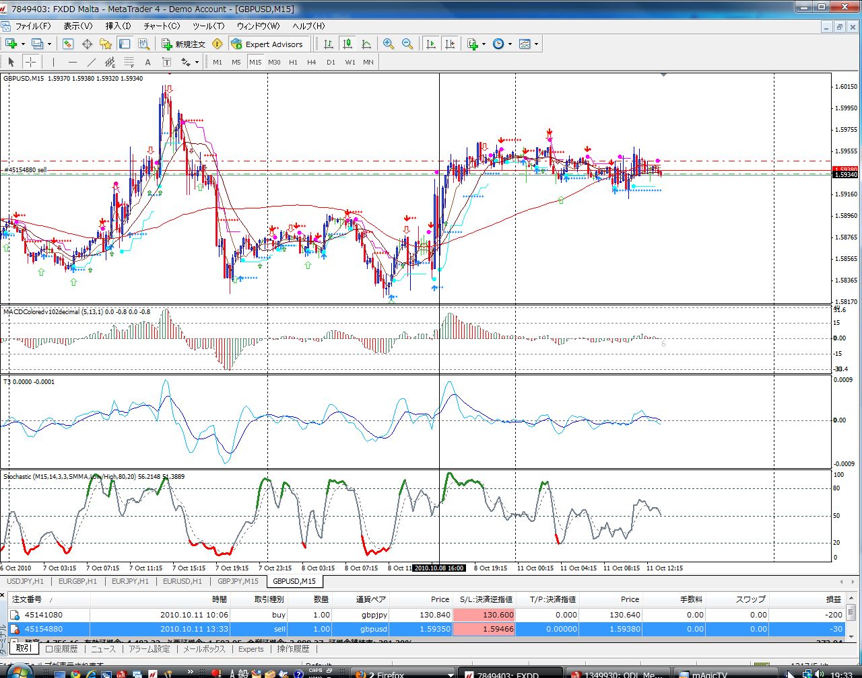The height and width of the screenshot is (678, 862).
Task: Select the Fibonacci retracement tool
Action: click(129, 62)
